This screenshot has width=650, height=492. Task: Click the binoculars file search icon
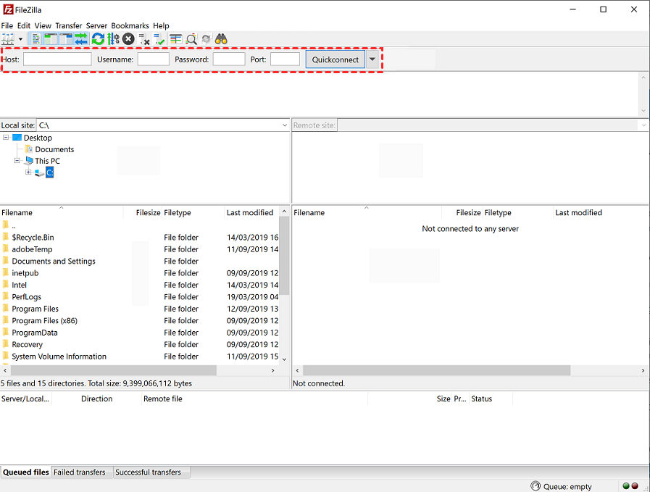click(221, 39)
